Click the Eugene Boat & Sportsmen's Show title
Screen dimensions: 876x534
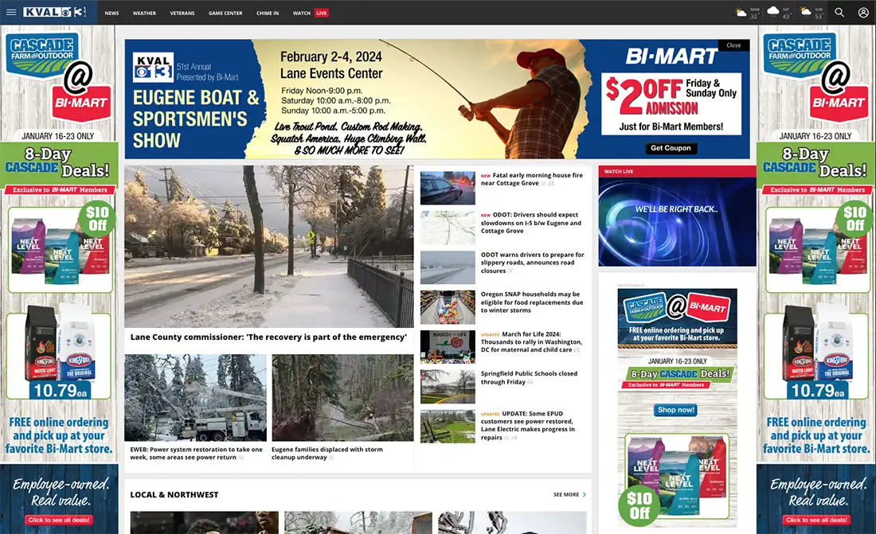(x=196, y=119)
